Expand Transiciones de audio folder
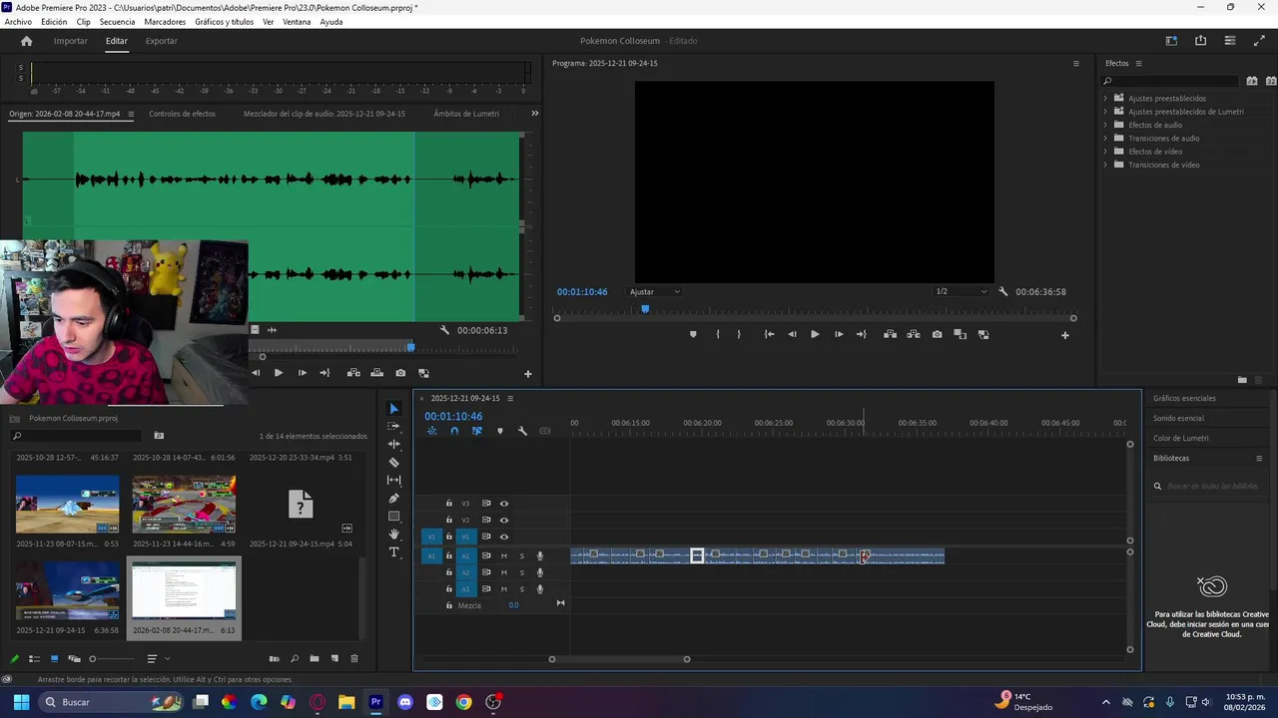 [x=1105, y=138]
